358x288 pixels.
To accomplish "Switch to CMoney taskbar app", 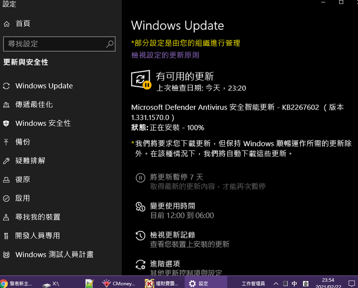I will (x=119, y=284).
